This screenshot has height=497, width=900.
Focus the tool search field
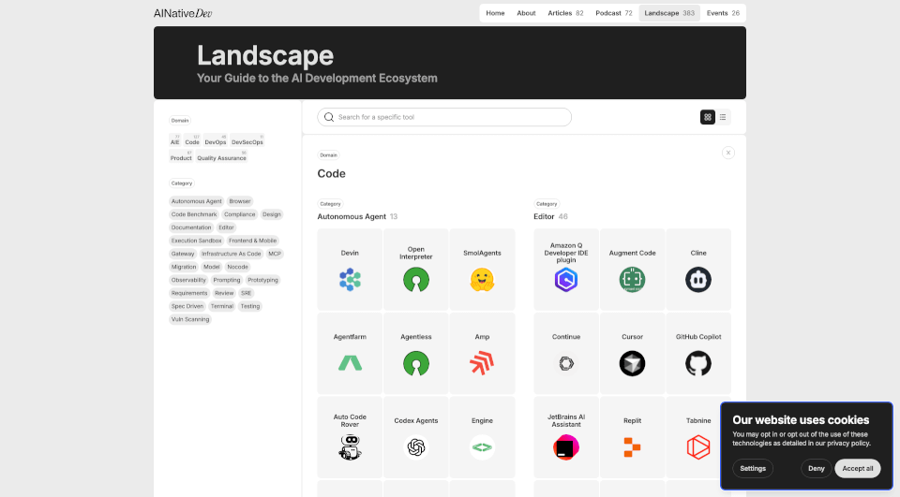click(x=450, y=117)
